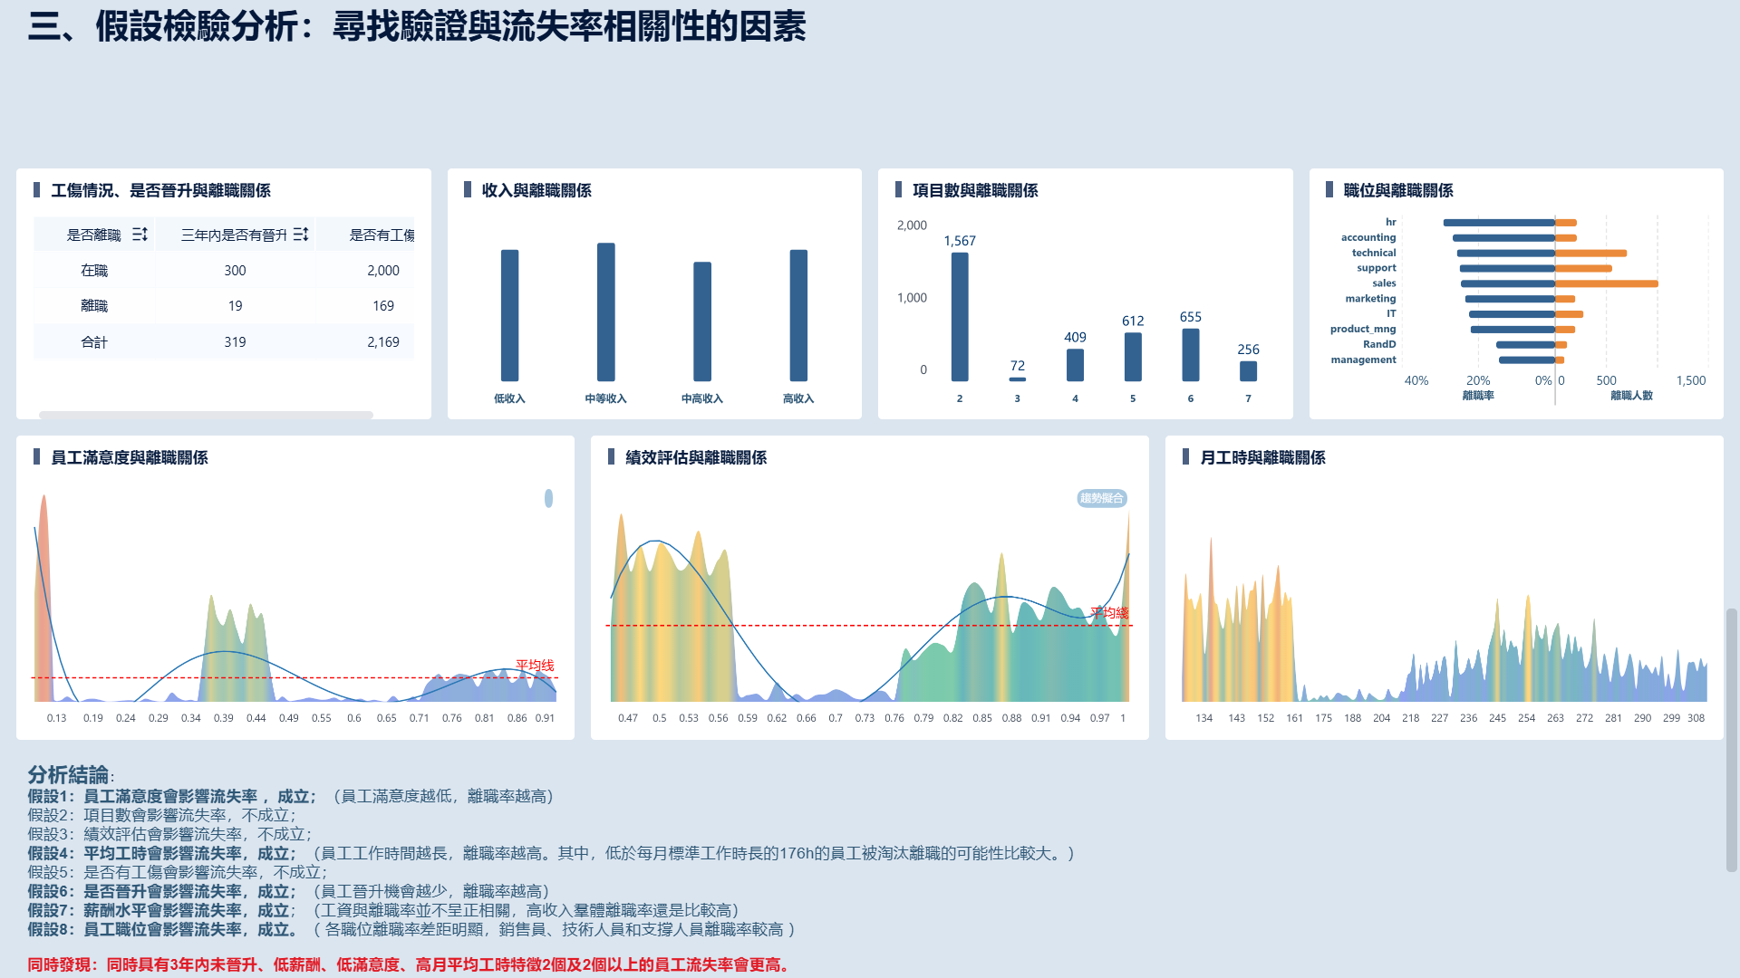Click the 項目數與離職關係 panel title
This screenshot has height=978, width=1740.
pos(975,190)
